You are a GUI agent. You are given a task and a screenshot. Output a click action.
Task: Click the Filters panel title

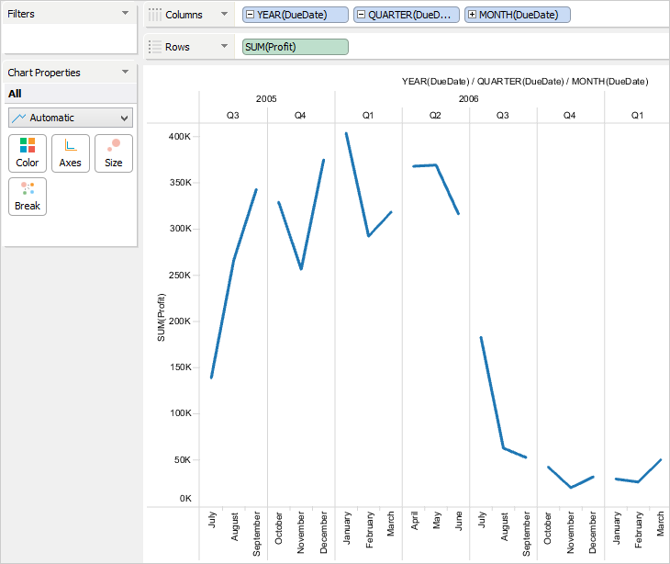click(x=21, y=14)
